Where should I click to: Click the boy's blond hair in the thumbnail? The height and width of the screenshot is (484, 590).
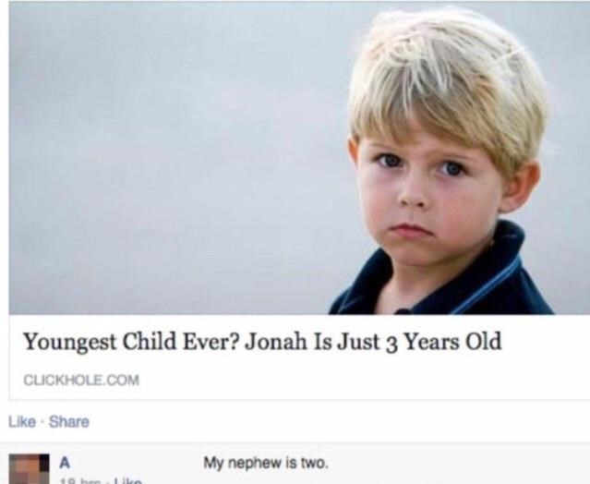[x=448, y=75]
